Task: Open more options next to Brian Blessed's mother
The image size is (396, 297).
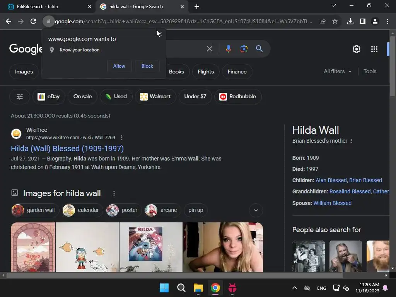Action: 351,141
